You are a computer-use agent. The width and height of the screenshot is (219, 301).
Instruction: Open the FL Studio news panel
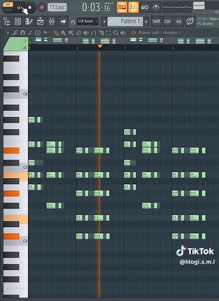tap(207, 21)
